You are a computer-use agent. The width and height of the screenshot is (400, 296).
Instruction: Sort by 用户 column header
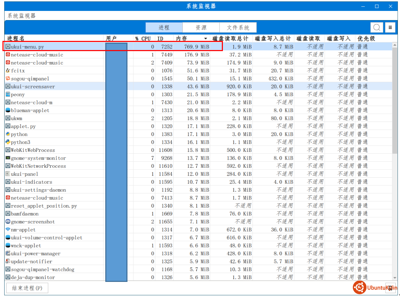point(119,38)
